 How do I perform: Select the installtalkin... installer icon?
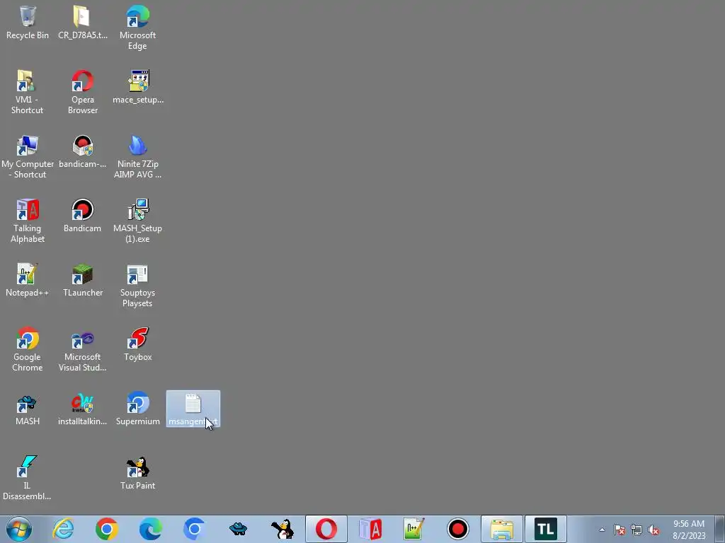click(82, 409)
